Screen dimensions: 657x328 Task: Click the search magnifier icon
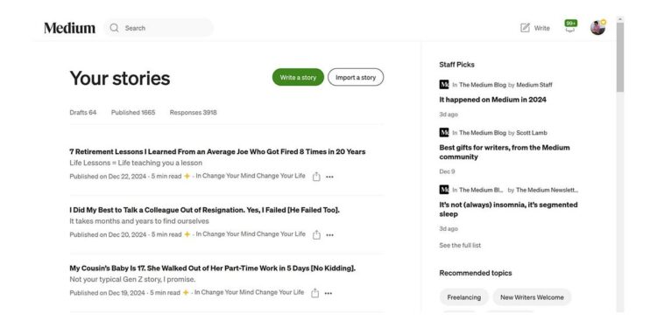pos(115,28)
